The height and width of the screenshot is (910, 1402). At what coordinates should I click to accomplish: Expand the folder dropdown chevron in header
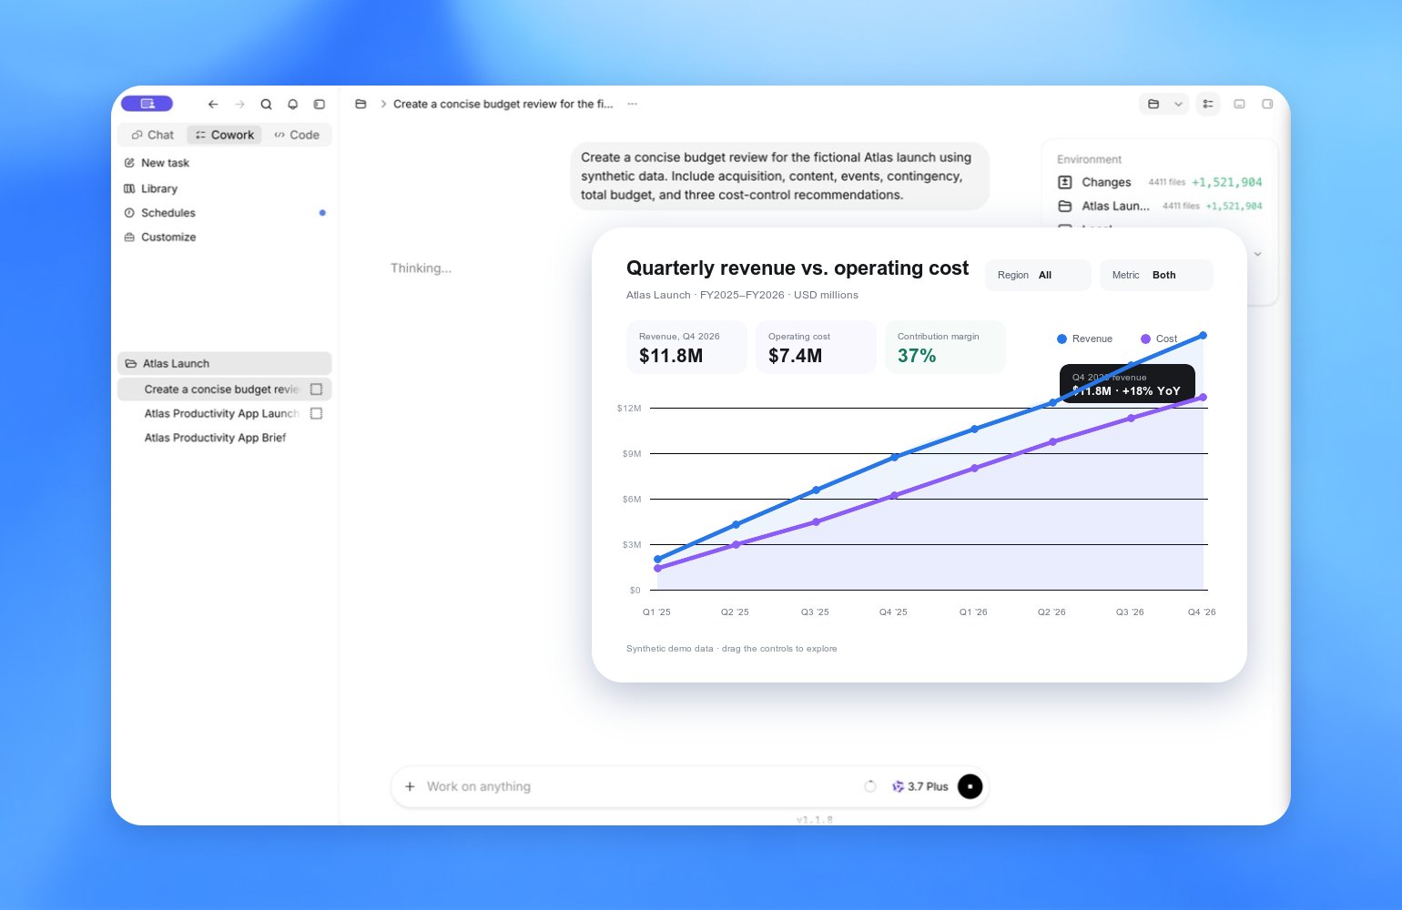coord(1178,105)
